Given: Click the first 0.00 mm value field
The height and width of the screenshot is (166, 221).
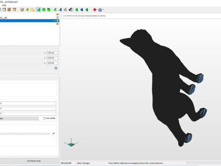Looking at the screenshot, I should click(52, 53).
